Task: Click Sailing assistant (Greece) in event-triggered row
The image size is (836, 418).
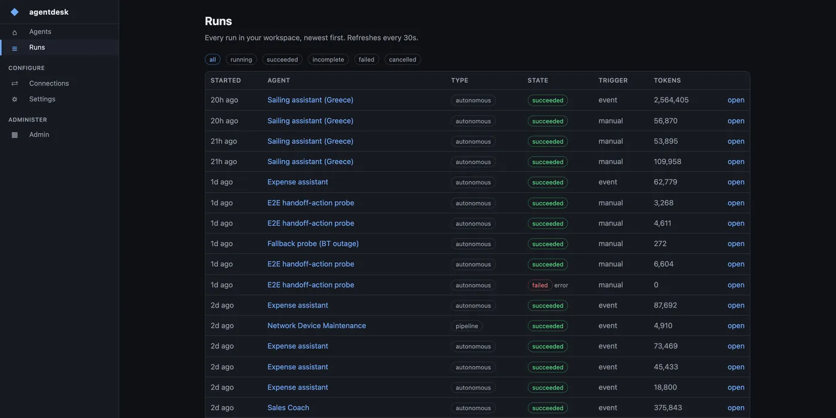Action: pyautogui.click(x=311, y=100)
